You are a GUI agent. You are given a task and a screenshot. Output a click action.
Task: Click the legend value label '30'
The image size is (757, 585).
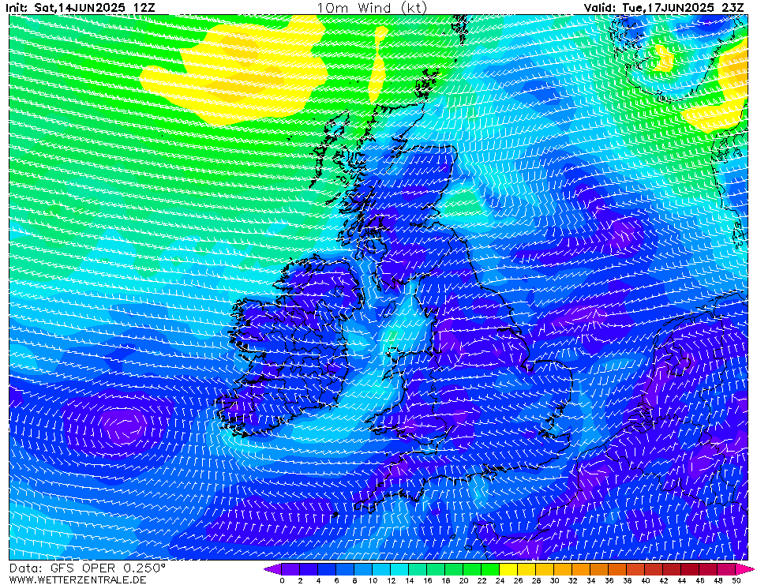click(x=554, y=580)
